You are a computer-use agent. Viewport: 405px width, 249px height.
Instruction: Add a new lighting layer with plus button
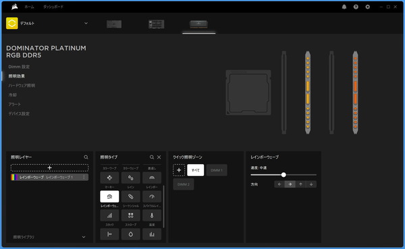pyautogui.click(x=49, y=168)
